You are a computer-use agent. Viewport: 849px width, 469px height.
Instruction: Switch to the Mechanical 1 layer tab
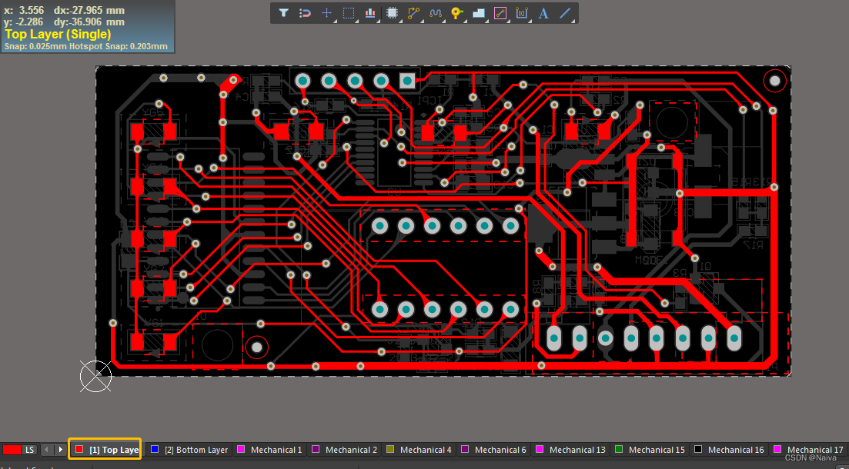click(269, 450)
